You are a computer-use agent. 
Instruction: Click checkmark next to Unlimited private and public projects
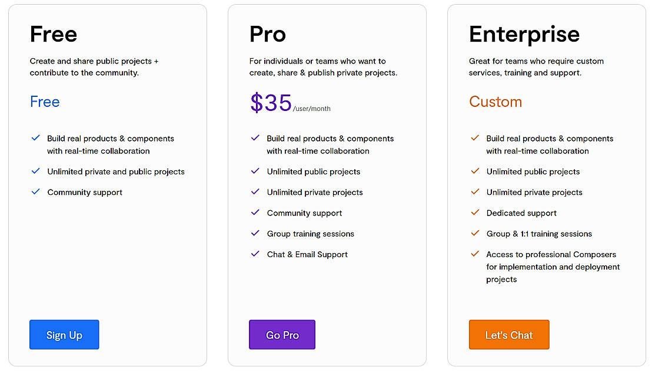click(x=35, y=171)
